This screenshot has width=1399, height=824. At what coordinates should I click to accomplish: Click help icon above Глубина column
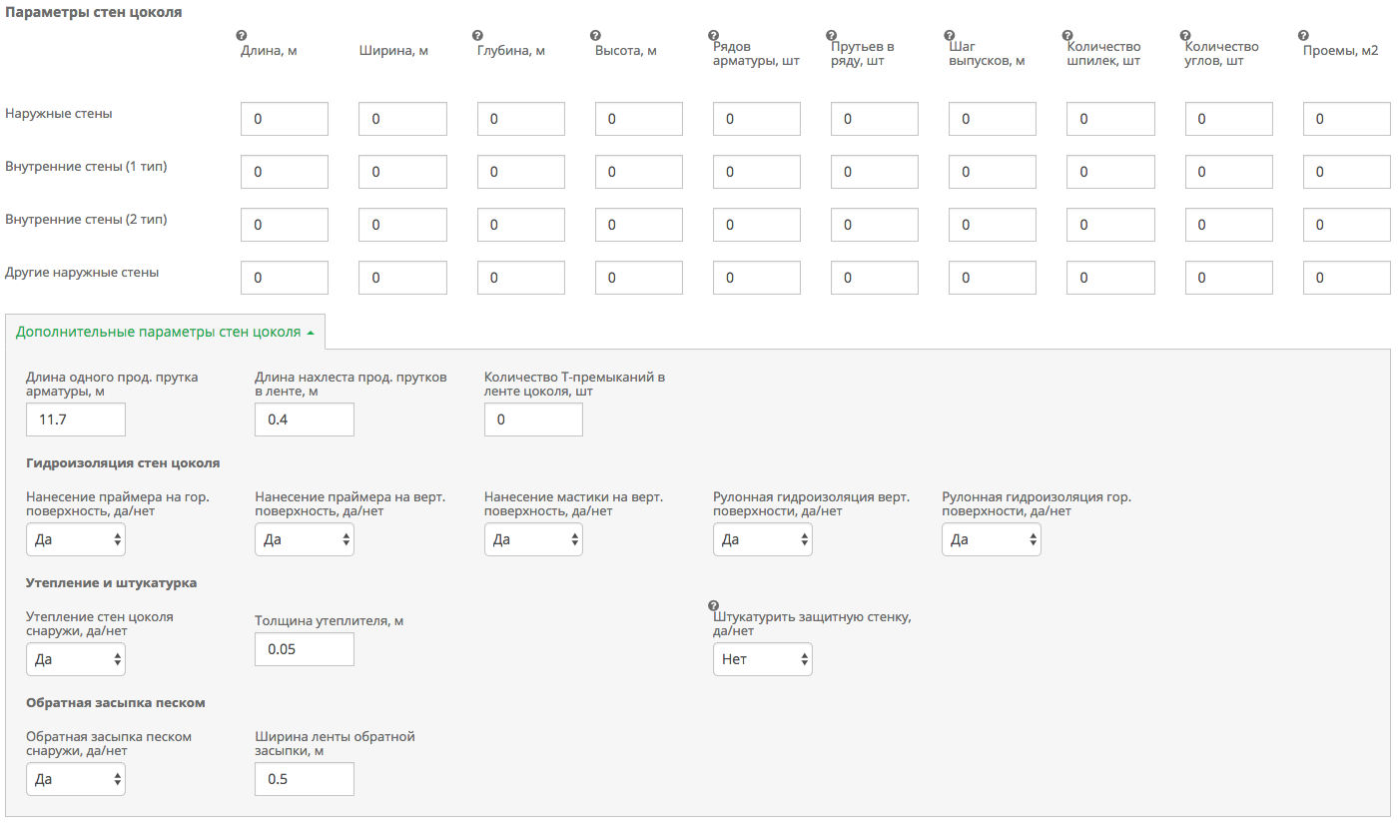[x=477, y=36]
